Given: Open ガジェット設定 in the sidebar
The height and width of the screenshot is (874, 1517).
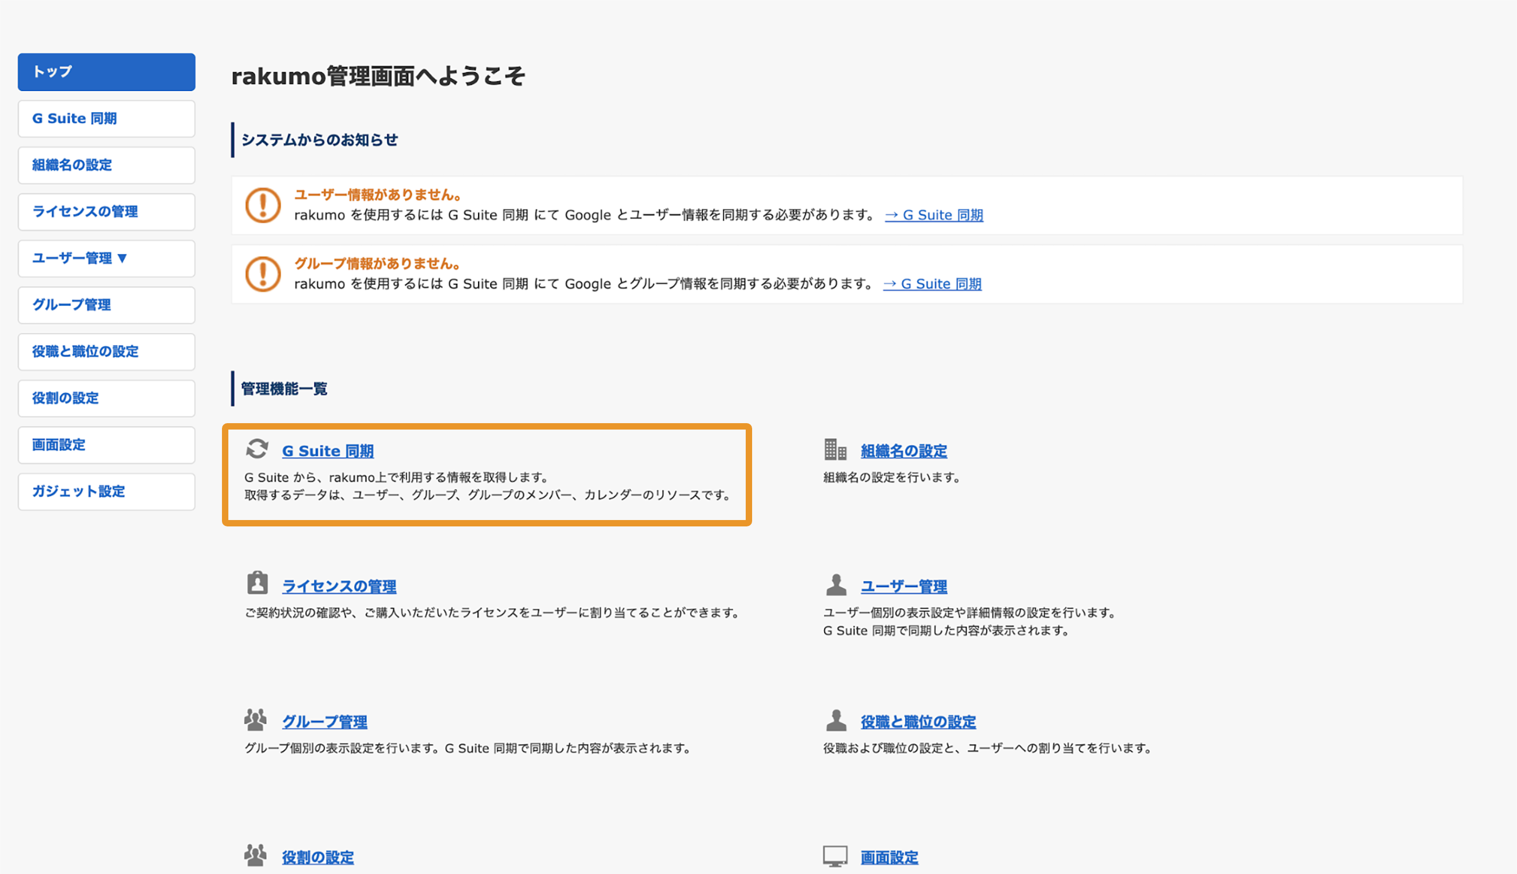Looking at the screenshot, I should point(106,492).
